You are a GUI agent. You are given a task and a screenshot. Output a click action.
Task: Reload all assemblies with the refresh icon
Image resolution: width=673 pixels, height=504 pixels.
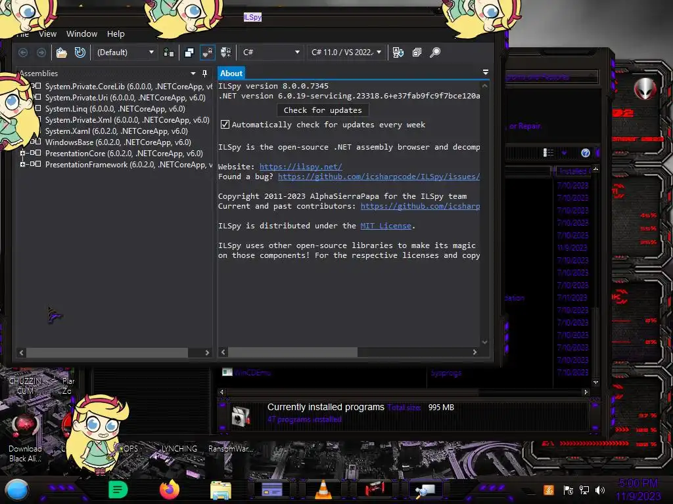[80, 52]
